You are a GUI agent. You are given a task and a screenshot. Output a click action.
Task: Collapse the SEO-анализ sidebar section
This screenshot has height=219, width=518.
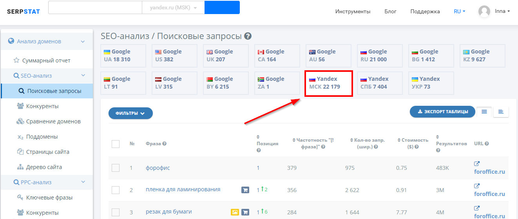coord(83,75)
